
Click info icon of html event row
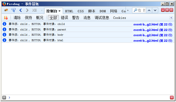[x=4, y=40]
